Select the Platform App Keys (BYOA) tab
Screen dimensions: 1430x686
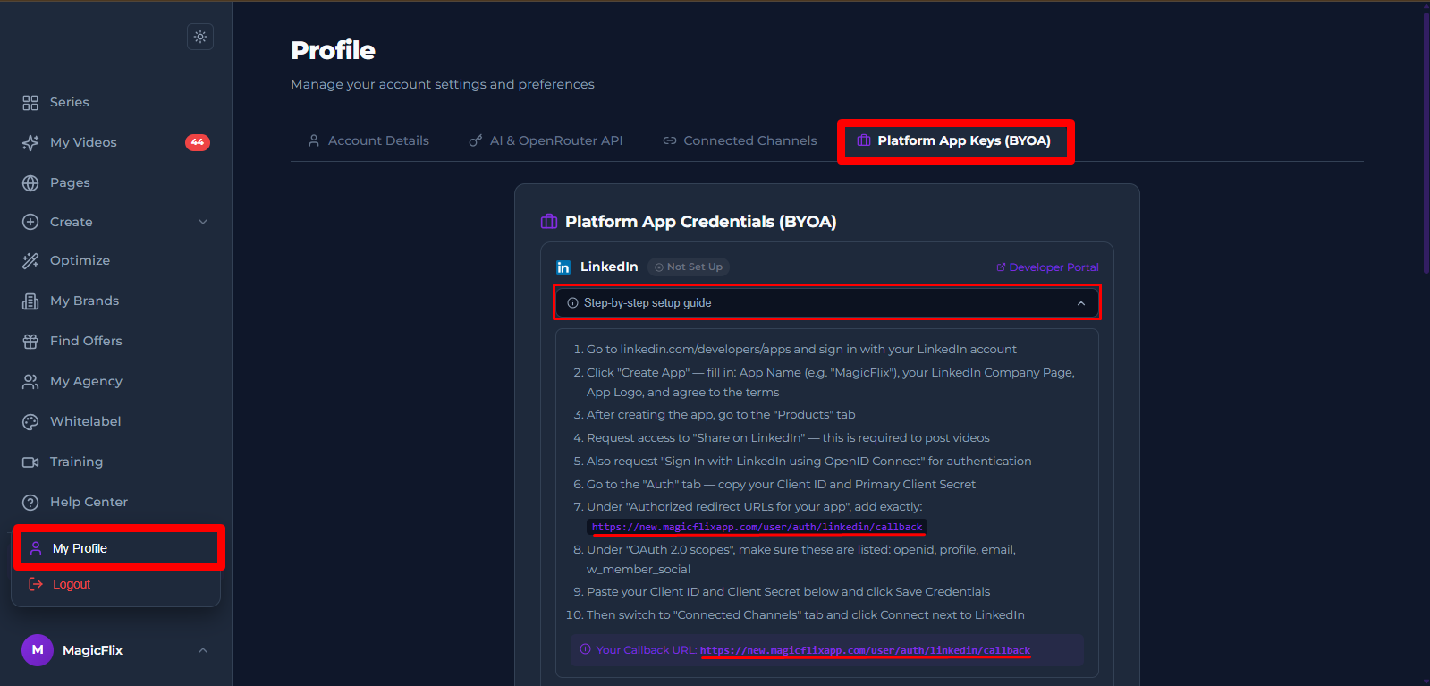[955, 140]
